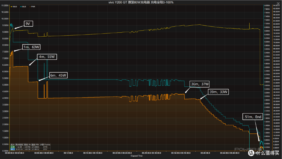Click the 00:00:00.0 time axis label

coord(10,153)
